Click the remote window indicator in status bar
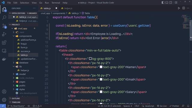 pos(3,106)
